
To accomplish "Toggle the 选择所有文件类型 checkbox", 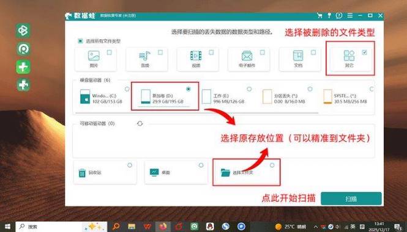I will (x=80, y=41).
